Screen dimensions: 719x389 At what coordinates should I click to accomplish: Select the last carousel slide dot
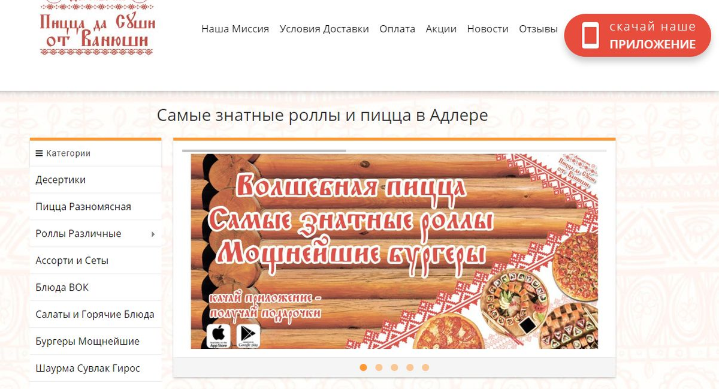point(425,367)
